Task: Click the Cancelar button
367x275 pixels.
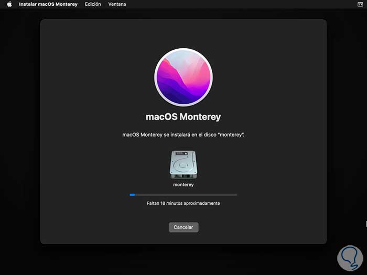Action: 183,227
